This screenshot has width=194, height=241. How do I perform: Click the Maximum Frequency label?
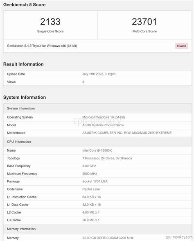point(22,174)
